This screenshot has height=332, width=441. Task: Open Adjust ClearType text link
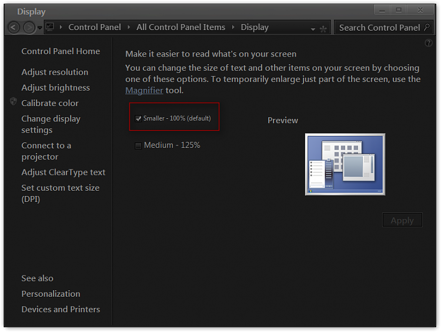pyautogui.click(x=64, y=172)
